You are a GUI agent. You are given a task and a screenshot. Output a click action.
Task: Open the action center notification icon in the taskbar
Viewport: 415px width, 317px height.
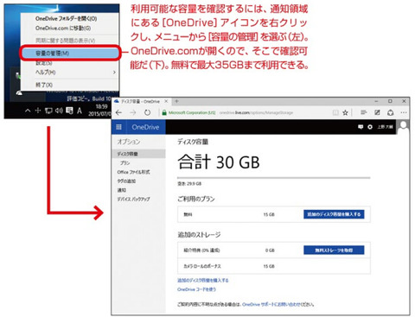[69, 111]
